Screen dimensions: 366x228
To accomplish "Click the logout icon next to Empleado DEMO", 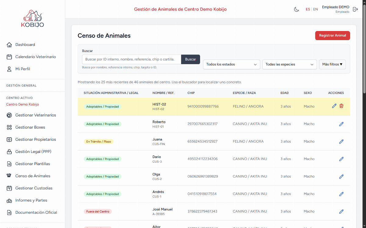I will click(x=355, y=9).
